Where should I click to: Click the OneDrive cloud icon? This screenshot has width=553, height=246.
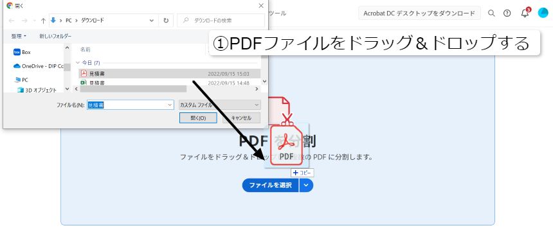click(x=17, y=66)
